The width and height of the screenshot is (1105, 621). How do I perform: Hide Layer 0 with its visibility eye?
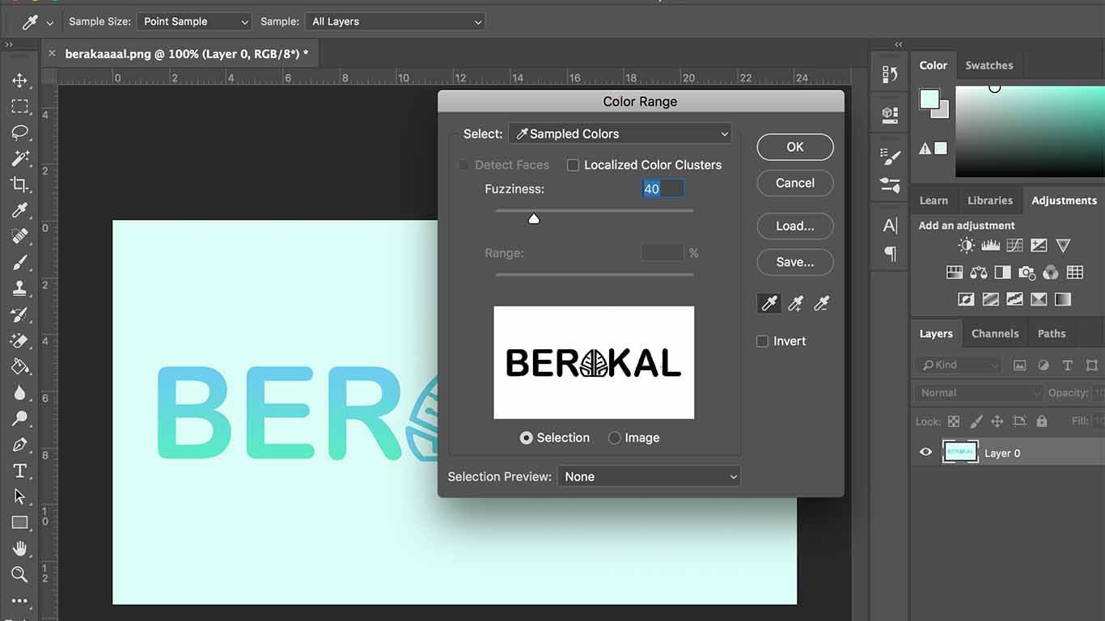(925, 452)
